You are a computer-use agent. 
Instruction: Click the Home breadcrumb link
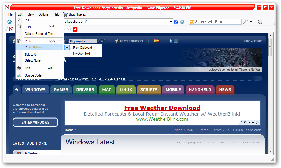coord(69,130)
